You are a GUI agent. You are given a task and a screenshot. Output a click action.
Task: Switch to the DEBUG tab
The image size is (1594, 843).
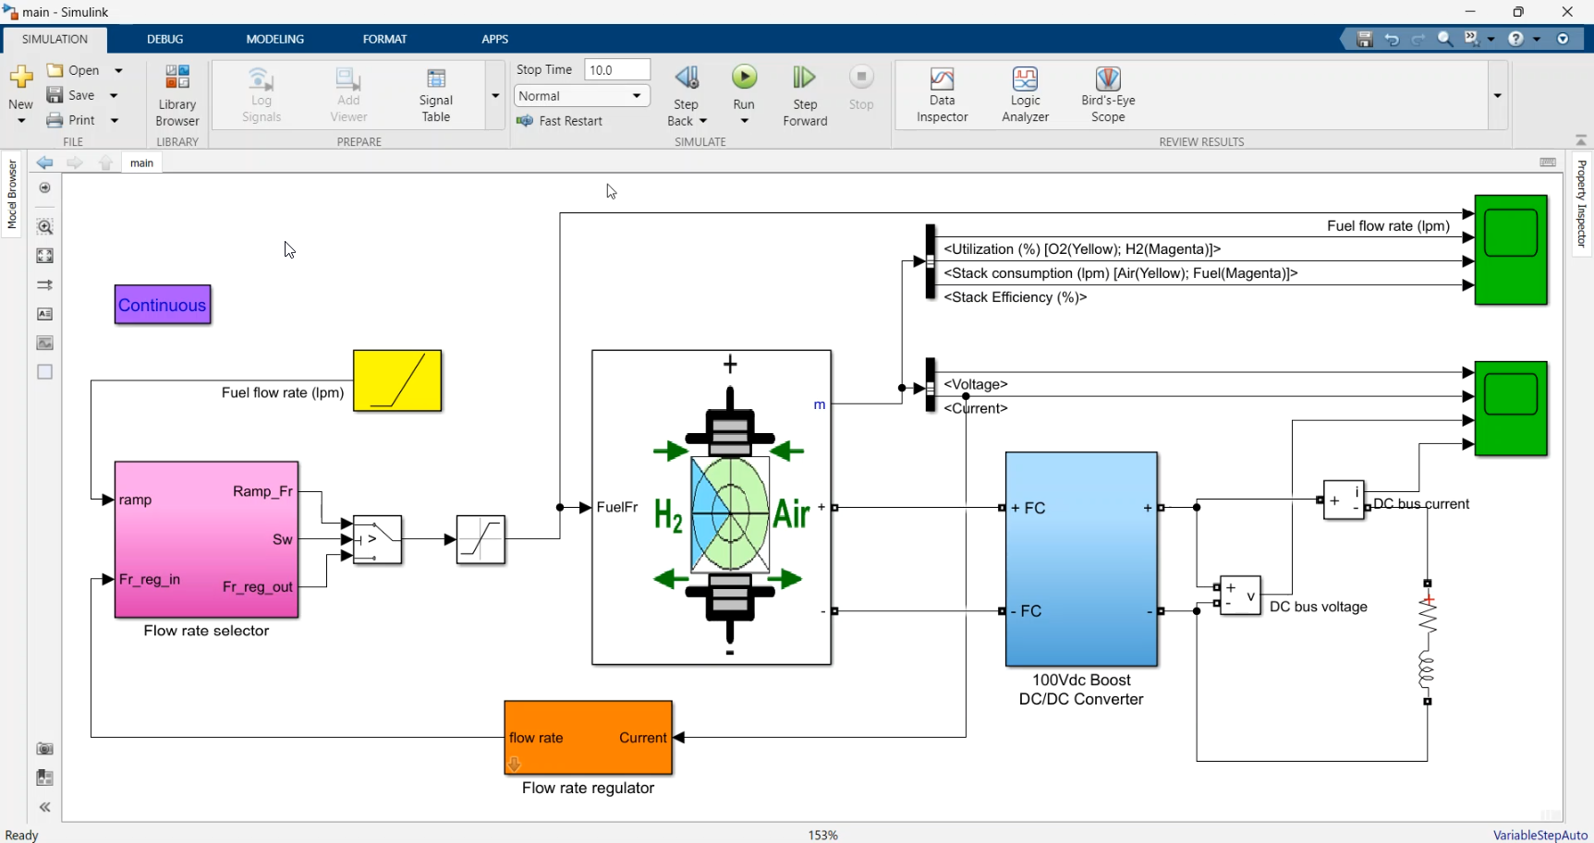pos(165,39)
